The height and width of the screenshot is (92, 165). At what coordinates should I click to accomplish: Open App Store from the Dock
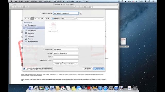[x=105, y=88]
